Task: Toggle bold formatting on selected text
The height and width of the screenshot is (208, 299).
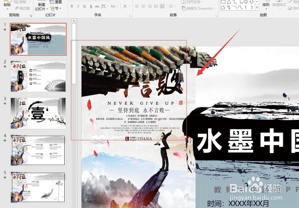Action: pyautogui.click(x=72, y=6)
